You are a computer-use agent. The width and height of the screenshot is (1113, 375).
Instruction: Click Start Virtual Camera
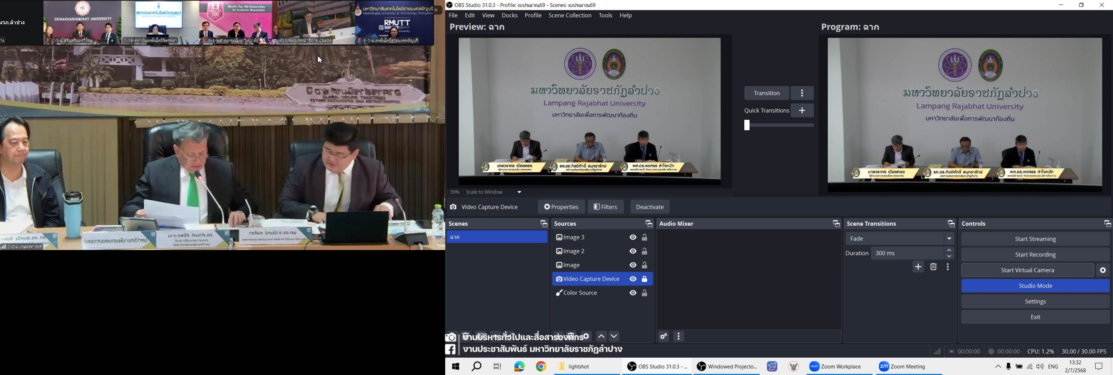[1027, 270]
